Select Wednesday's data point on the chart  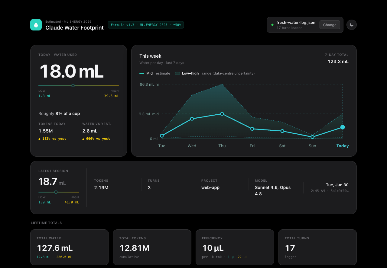pyautogui.click(x=192, y=119)
